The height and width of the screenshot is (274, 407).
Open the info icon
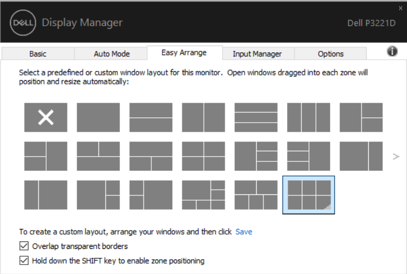(392, 51)
